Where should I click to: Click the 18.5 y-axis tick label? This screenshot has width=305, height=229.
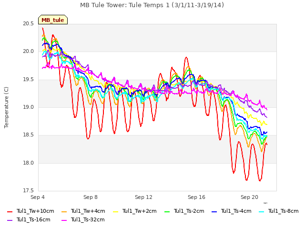coord(28,135)
